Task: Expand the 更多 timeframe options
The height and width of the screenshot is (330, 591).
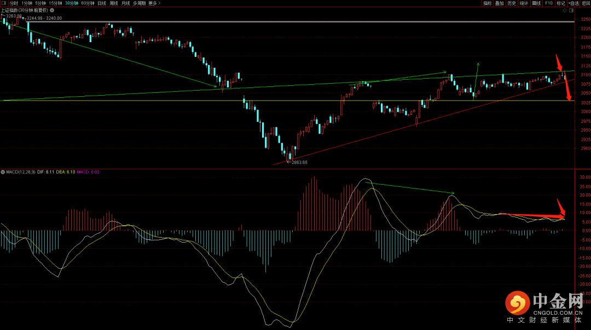Action: pos(154,3)
